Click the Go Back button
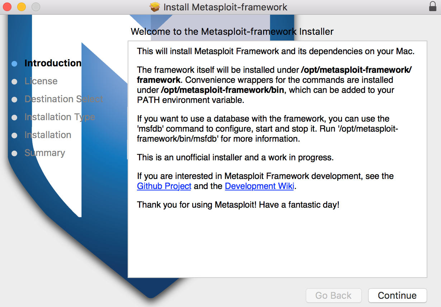 coord(333,296)
